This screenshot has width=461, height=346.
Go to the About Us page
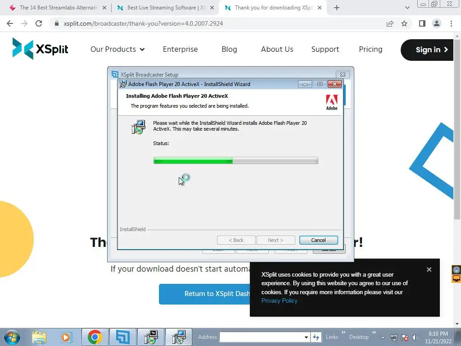pyautogui.click(x=277, y=49)
